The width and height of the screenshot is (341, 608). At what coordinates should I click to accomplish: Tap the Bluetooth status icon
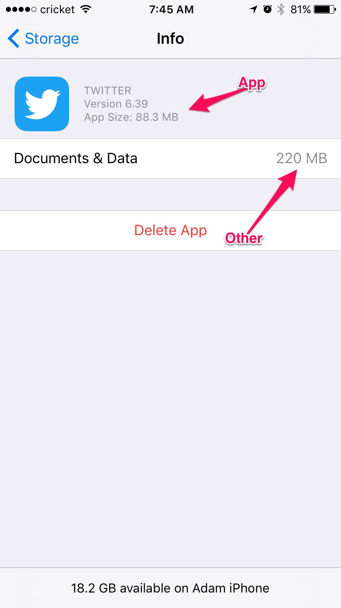tap(281, 9)
